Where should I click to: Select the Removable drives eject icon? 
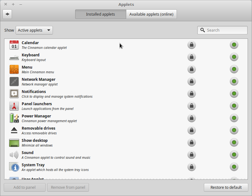click(14, 130)
